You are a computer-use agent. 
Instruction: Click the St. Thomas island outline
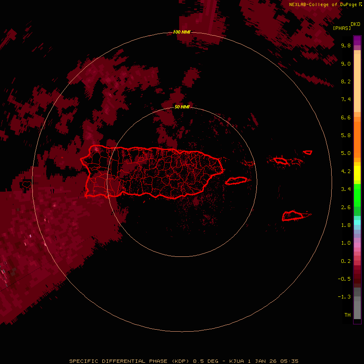pyautogui.click(x=281, y=161)
